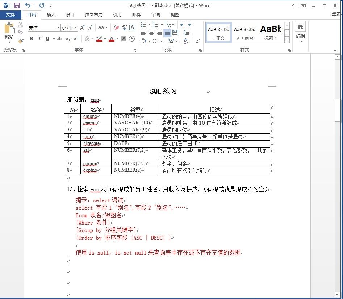
Task: Expand underline style dropdown arrow
Action: click(x=54, y=39)
